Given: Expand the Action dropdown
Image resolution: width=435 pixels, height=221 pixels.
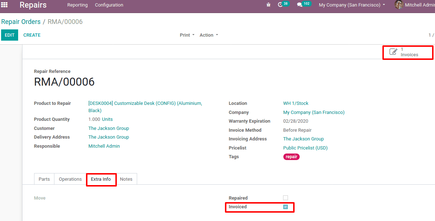Looking at the screenshot, I should click(209, 35).
